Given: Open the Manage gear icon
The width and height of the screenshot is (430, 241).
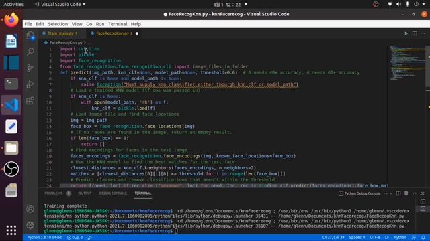Looking at the screenshot, I should [30, 225].
